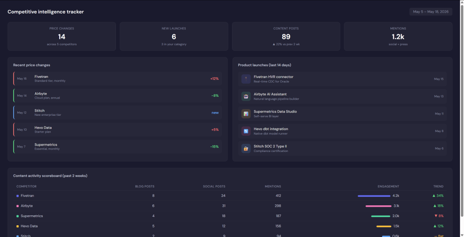Click the Stitch SOC 2 Type II launch title
This screenshot has height=237, width=464.
click(270, 146)
